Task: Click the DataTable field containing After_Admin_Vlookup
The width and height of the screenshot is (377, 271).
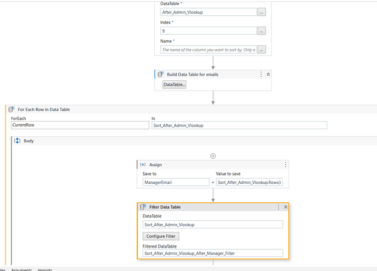Action: click(x=208, y=12)
